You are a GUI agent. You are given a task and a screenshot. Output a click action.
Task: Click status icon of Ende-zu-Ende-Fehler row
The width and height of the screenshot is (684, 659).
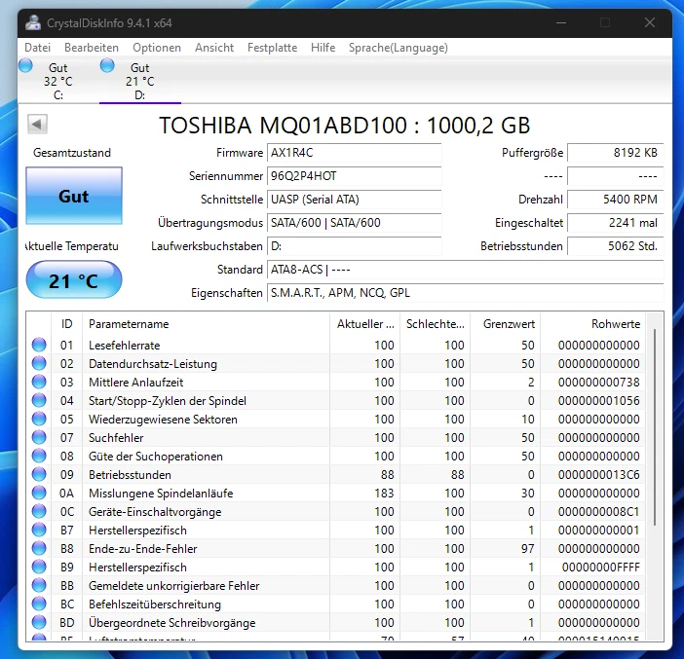(x=39, y=548)
